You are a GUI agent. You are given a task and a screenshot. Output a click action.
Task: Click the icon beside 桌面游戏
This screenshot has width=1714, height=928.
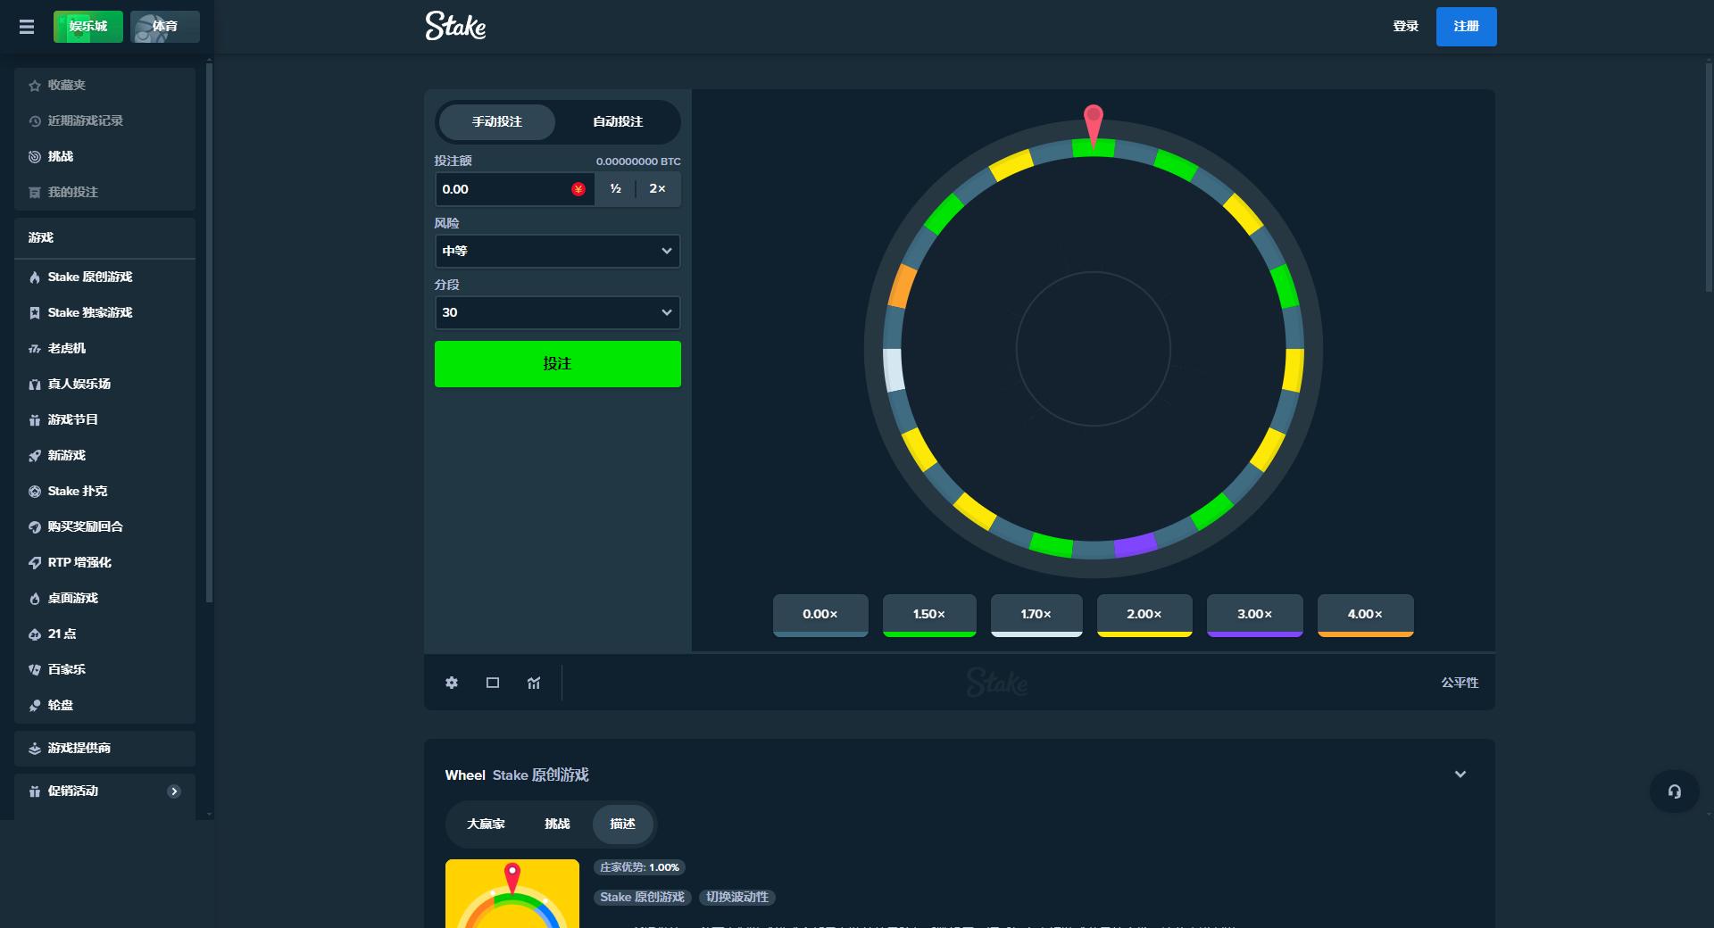(35, 599)
